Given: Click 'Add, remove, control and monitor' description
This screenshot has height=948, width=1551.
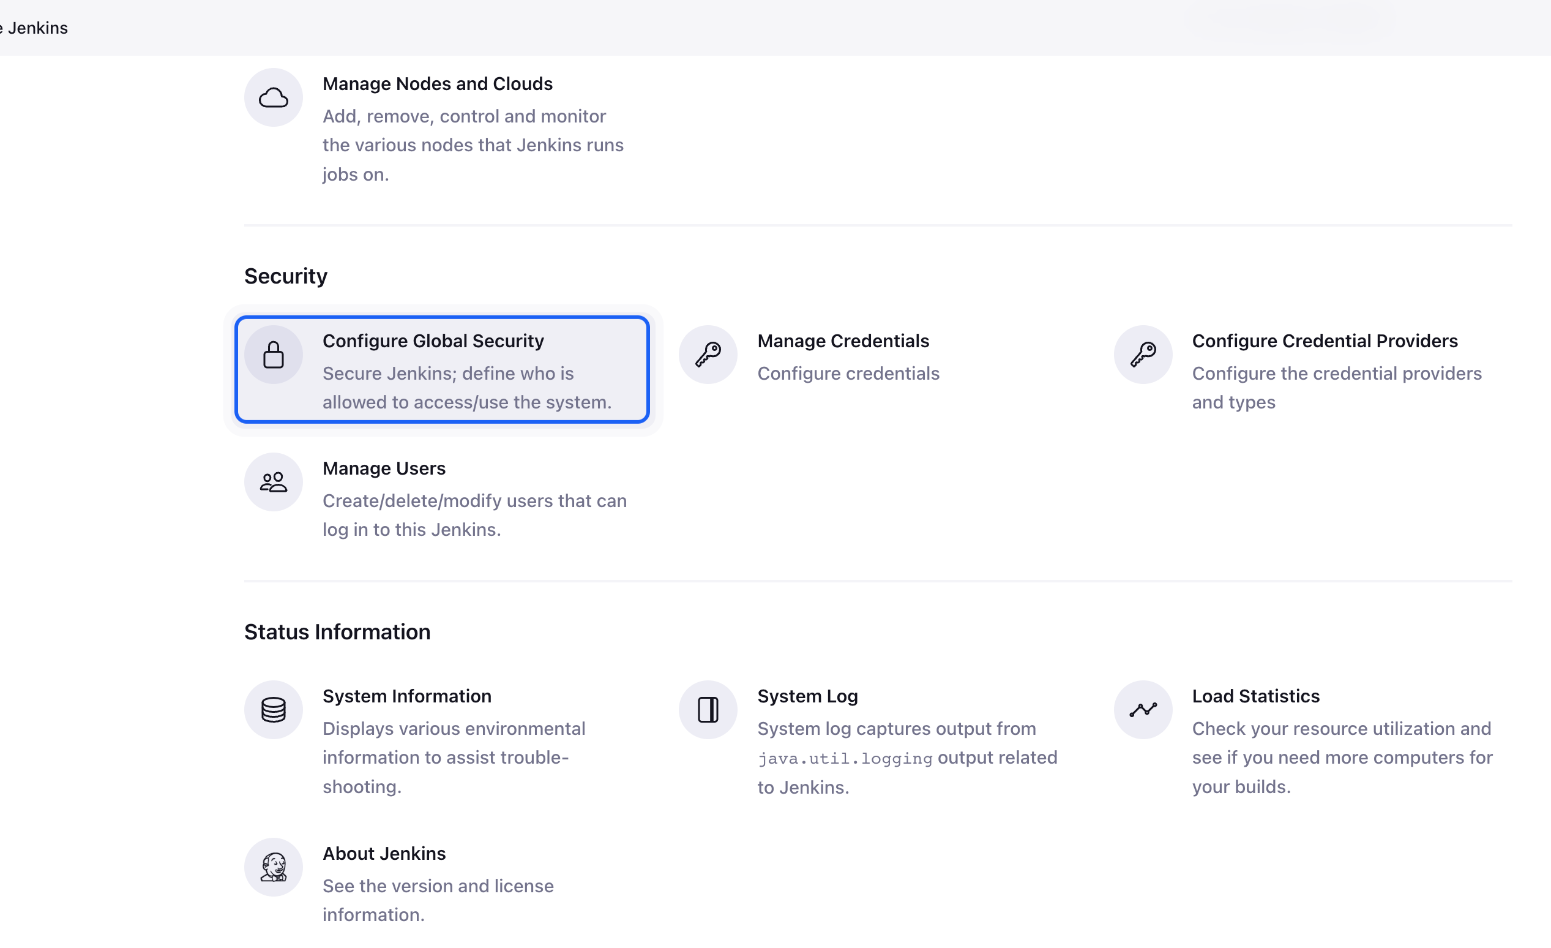Looking at the screenshot, I should coord(473,146).
